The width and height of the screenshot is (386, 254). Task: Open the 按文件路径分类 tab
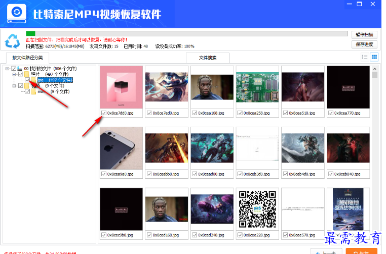coord(27,58)
